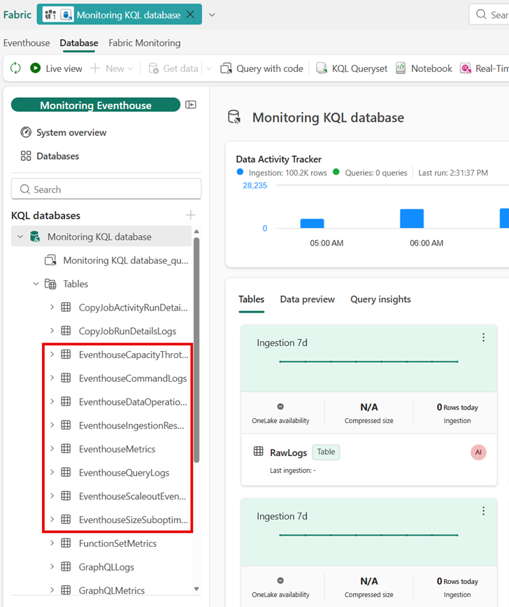Viewport: 509px width, 607px height.
Task: Click the database tree scrollbar thumb
Action: click(x=196, y=350)
